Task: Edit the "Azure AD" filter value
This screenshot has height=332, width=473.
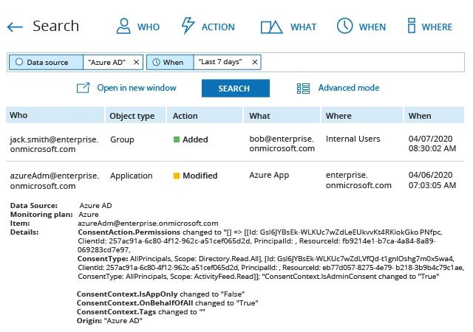Action: (106, 63)
